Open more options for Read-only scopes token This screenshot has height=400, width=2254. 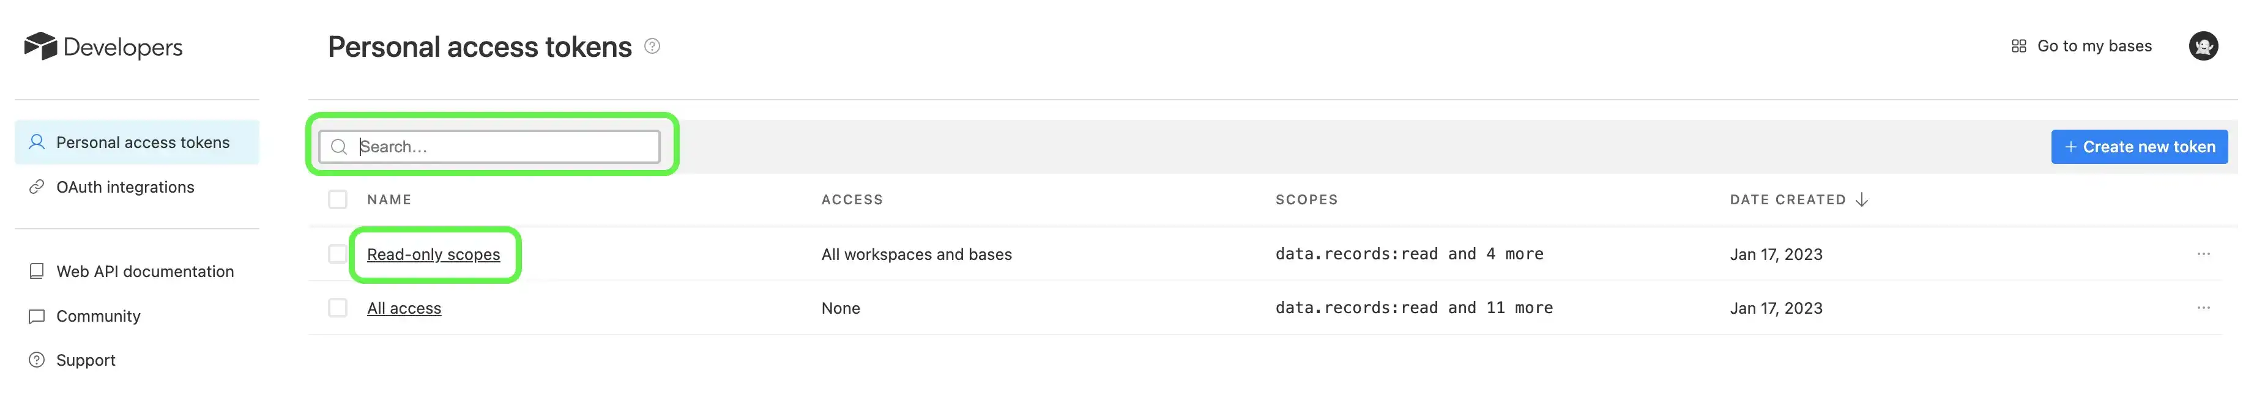pyautogui.click(x=2203, y=254)
